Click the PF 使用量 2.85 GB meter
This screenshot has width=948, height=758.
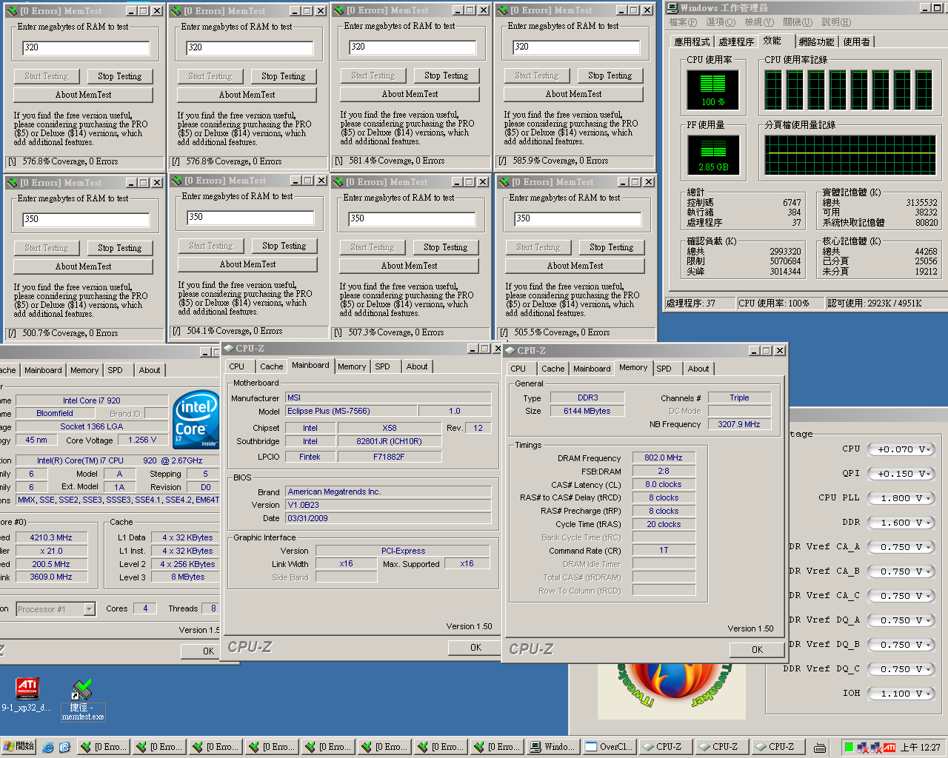coord(713,155)
